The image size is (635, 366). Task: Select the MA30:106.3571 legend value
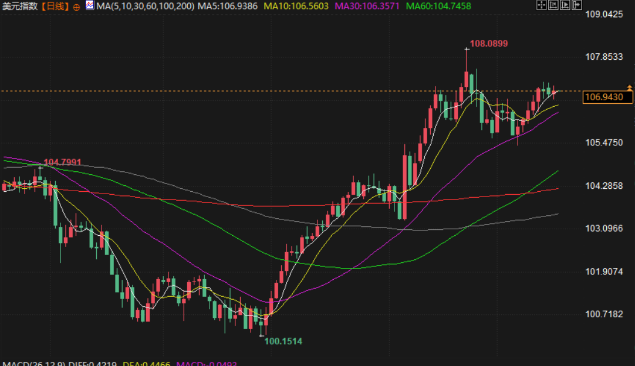tap(367, 6)
